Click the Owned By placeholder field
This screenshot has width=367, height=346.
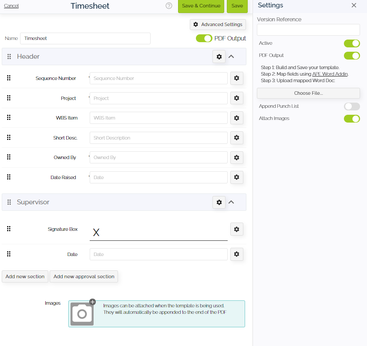pos(158,157)
